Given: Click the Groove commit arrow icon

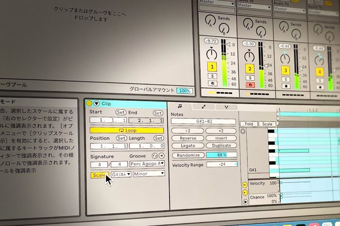Looking at the screenshot, I should [162, 156].
